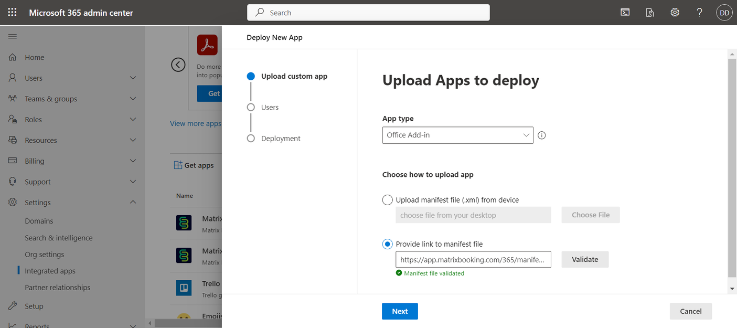Select Provide link to manifest file option
This screenshot has height=328, width=737.
coord(388,244)
